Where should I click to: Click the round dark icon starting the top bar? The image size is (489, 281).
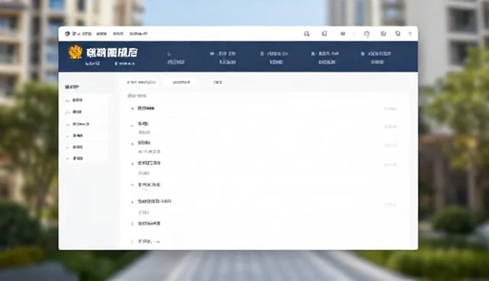point(67,34)
